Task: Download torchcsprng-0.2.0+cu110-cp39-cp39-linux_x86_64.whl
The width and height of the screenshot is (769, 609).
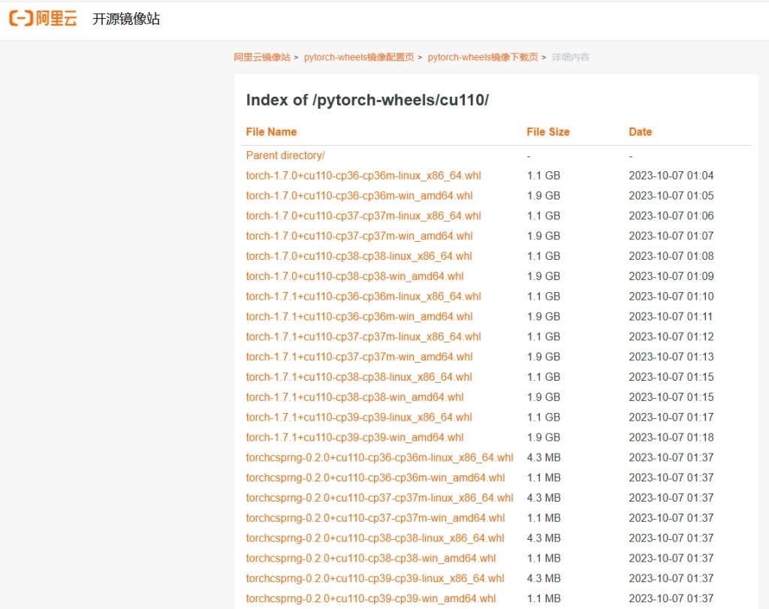Action: (x=375, y=578)
